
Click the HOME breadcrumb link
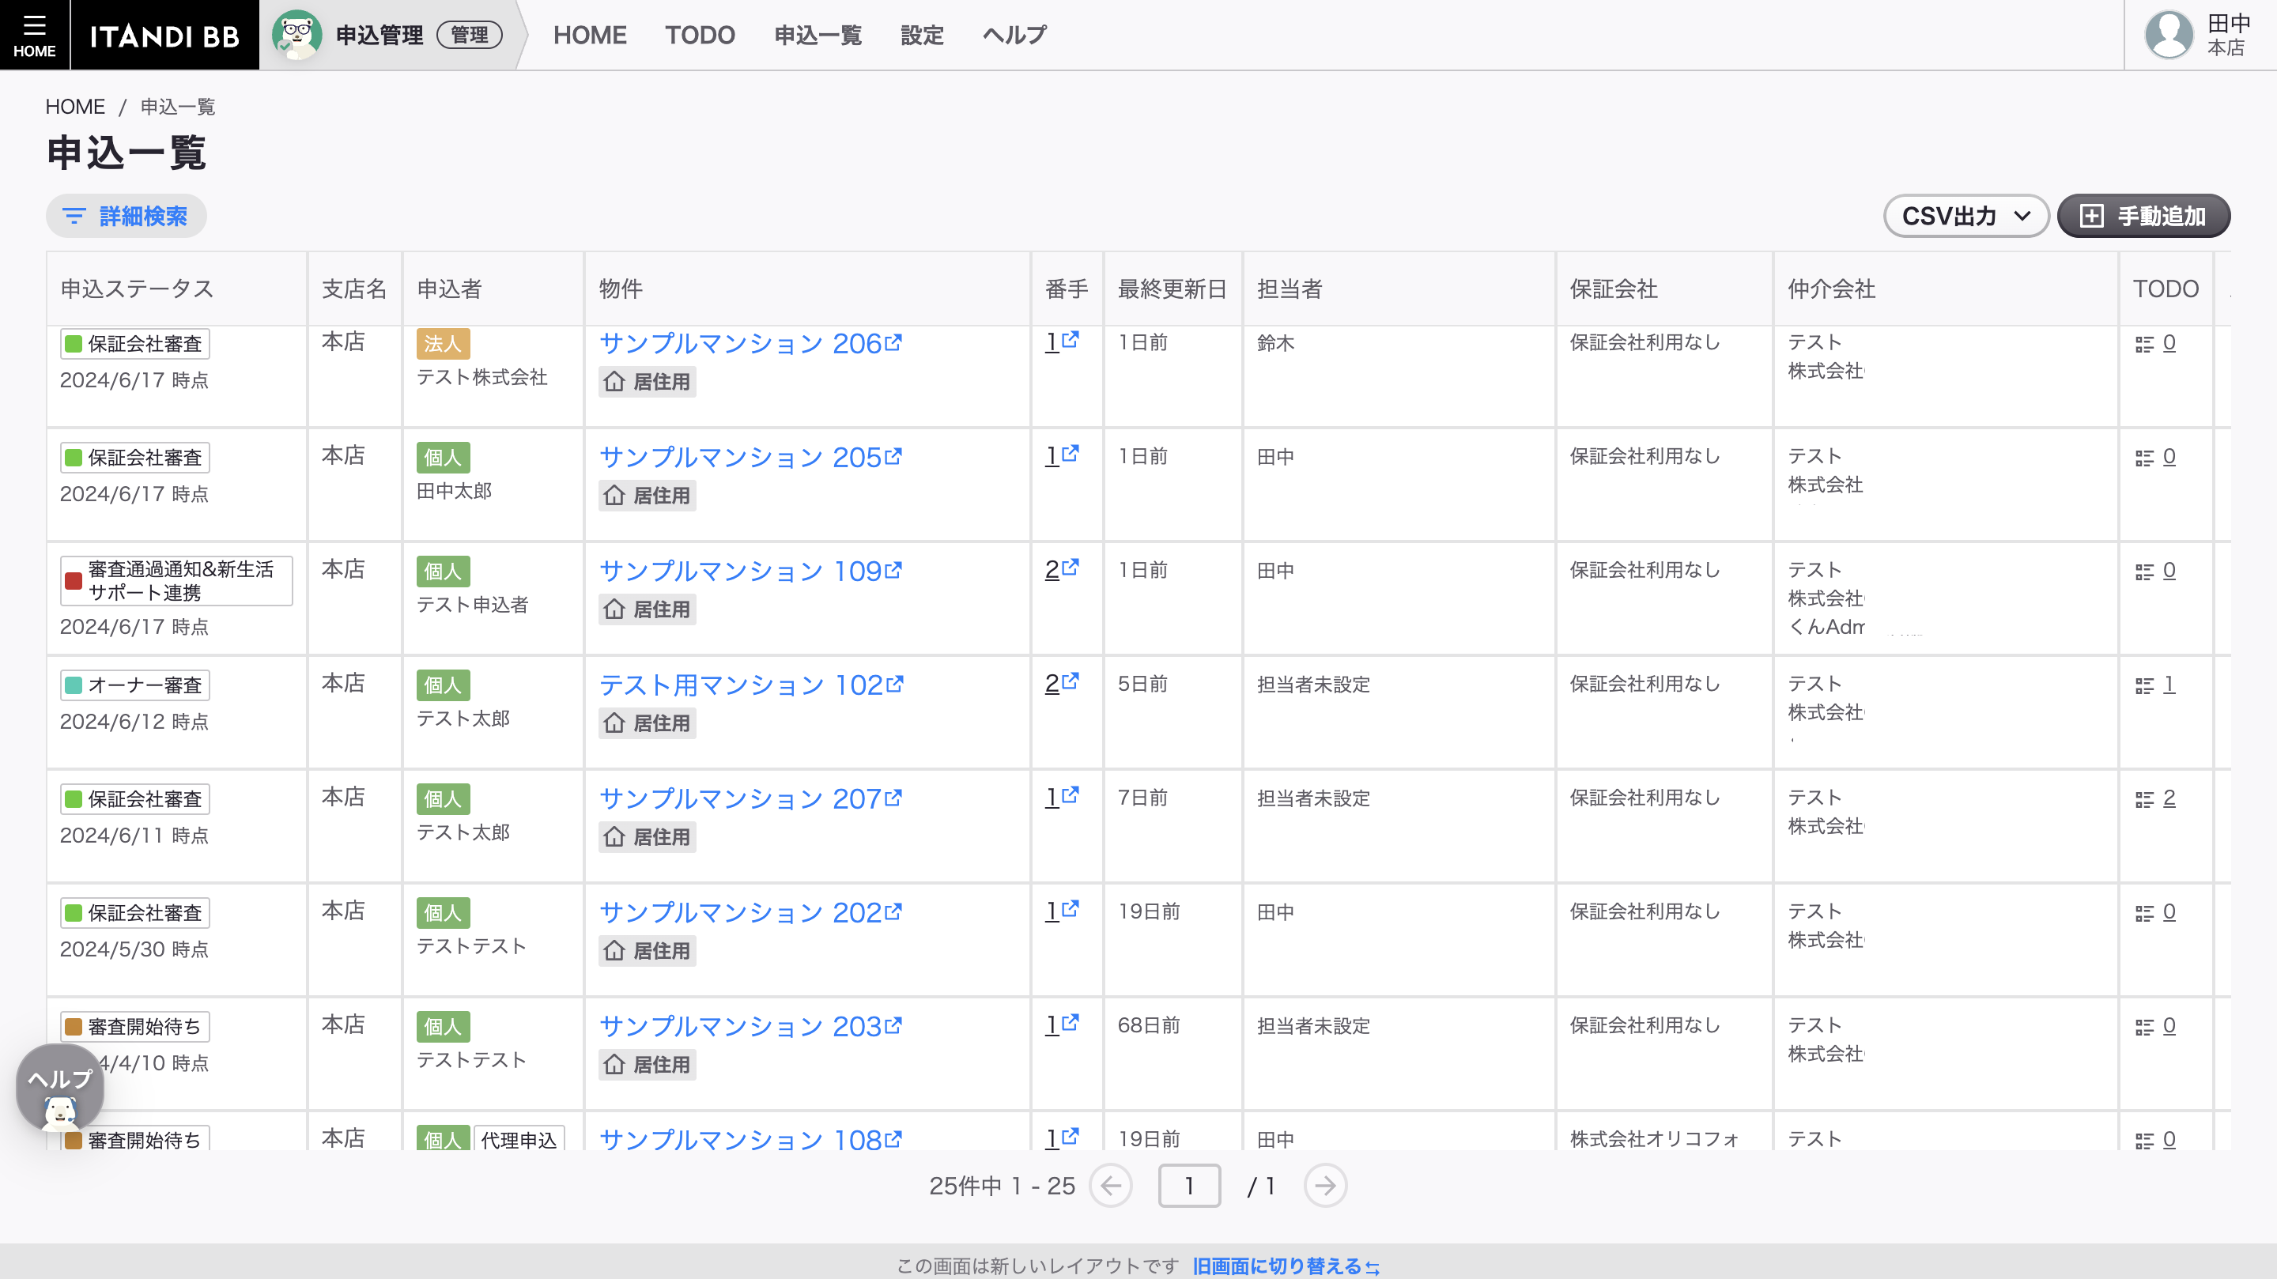pyautogui.click(x=75, y=107)
